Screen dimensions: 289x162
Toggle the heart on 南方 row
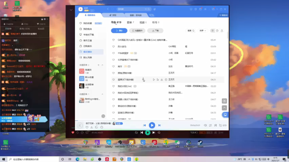(x=113, y=66)
